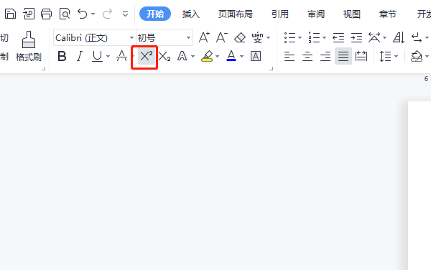Sort text with the A-Z sort icon
This screenshot has height=270, width=431.
(399, 37)
